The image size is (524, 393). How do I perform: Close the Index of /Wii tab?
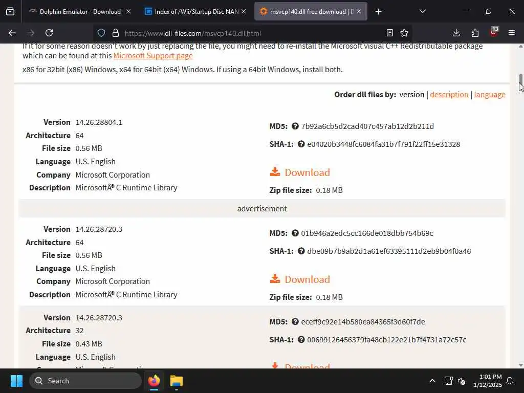point(244,12)
